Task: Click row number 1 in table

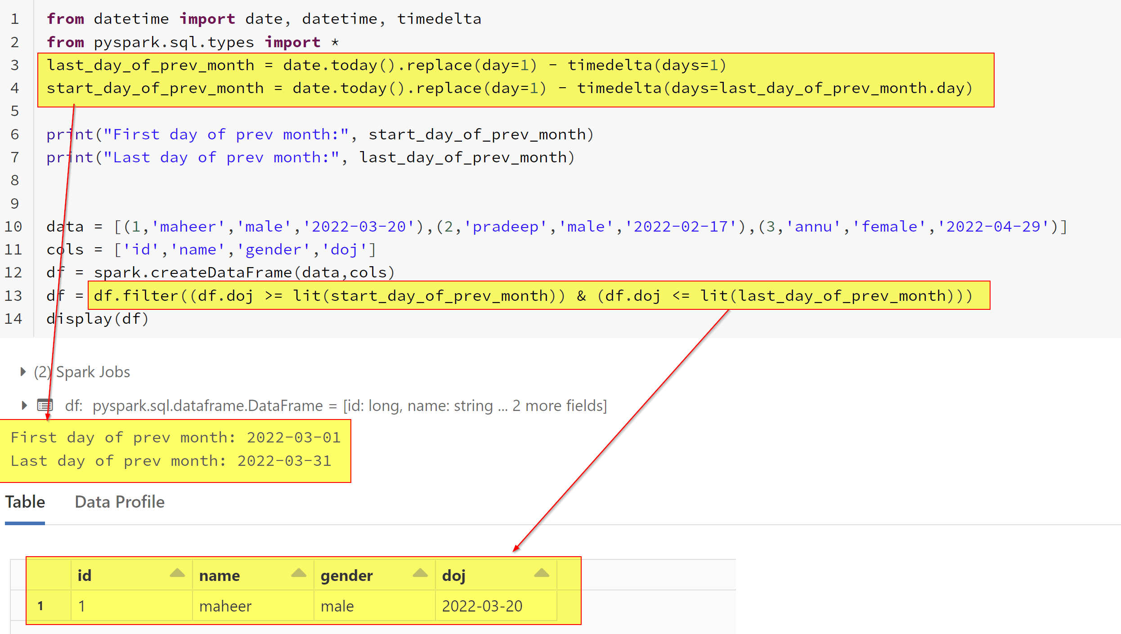Action: (40, 606)
